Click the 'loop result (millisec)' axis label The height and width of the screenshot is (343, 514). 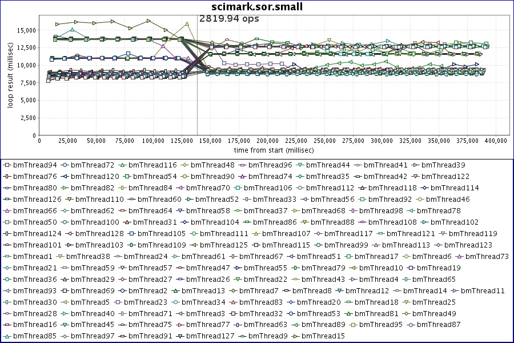coord(10,79)
